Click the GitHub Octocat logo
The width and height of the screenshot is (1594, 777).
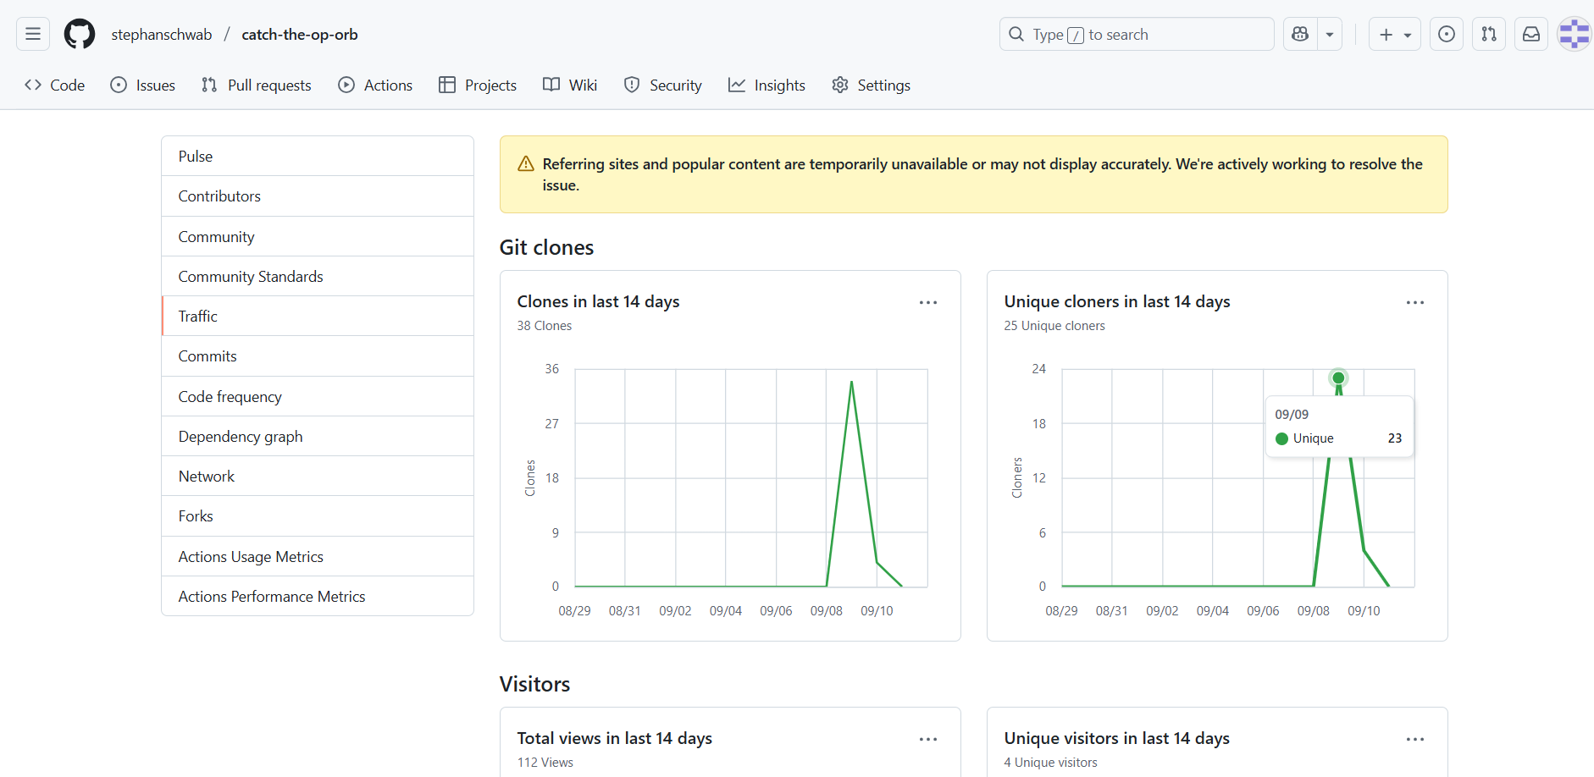tap(80, 34)
